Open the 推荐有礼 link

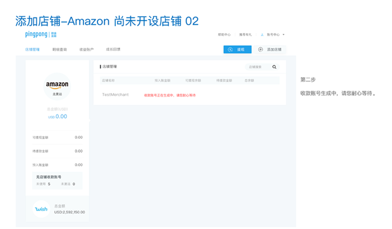245,35
